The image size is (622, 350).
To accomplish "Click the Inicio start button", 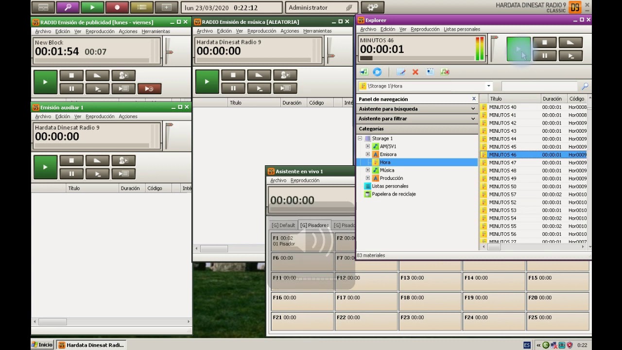I will tap(42, 345).
